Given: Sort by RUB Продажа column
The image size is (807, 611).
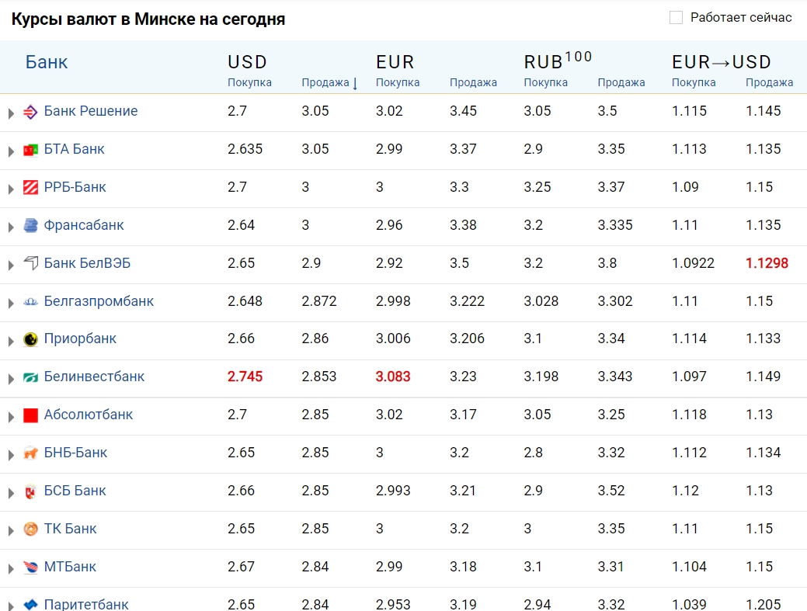Looking at the screenshot, I should coord(621,83).
